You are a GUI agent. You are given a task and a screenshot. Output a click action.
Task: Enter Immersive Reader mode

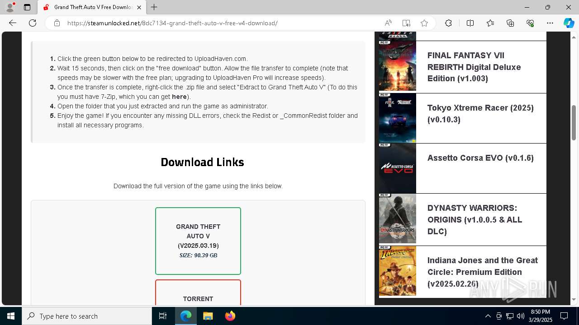406,23
